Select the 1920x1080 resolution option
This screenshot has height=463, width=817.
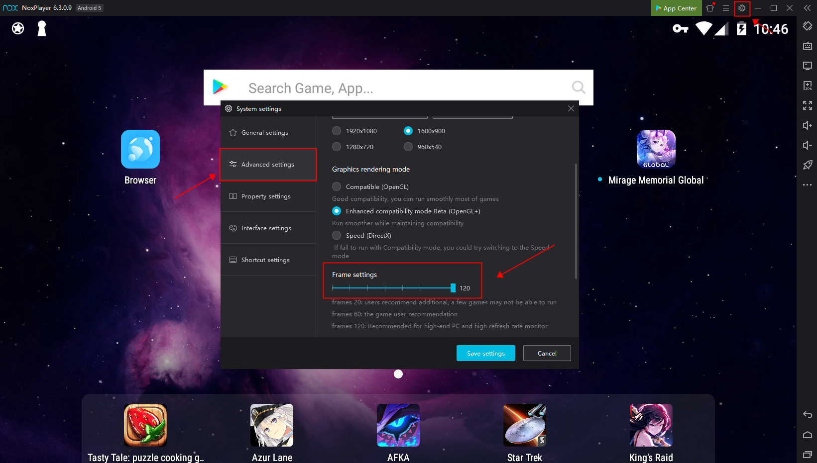pyautogui.click(x=337, y=131)
